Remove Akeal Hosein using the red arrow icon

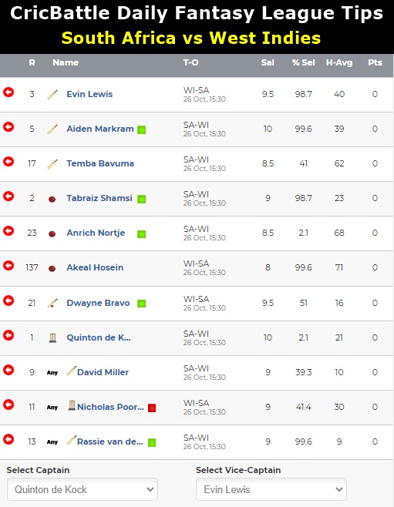tap(8, 266)
